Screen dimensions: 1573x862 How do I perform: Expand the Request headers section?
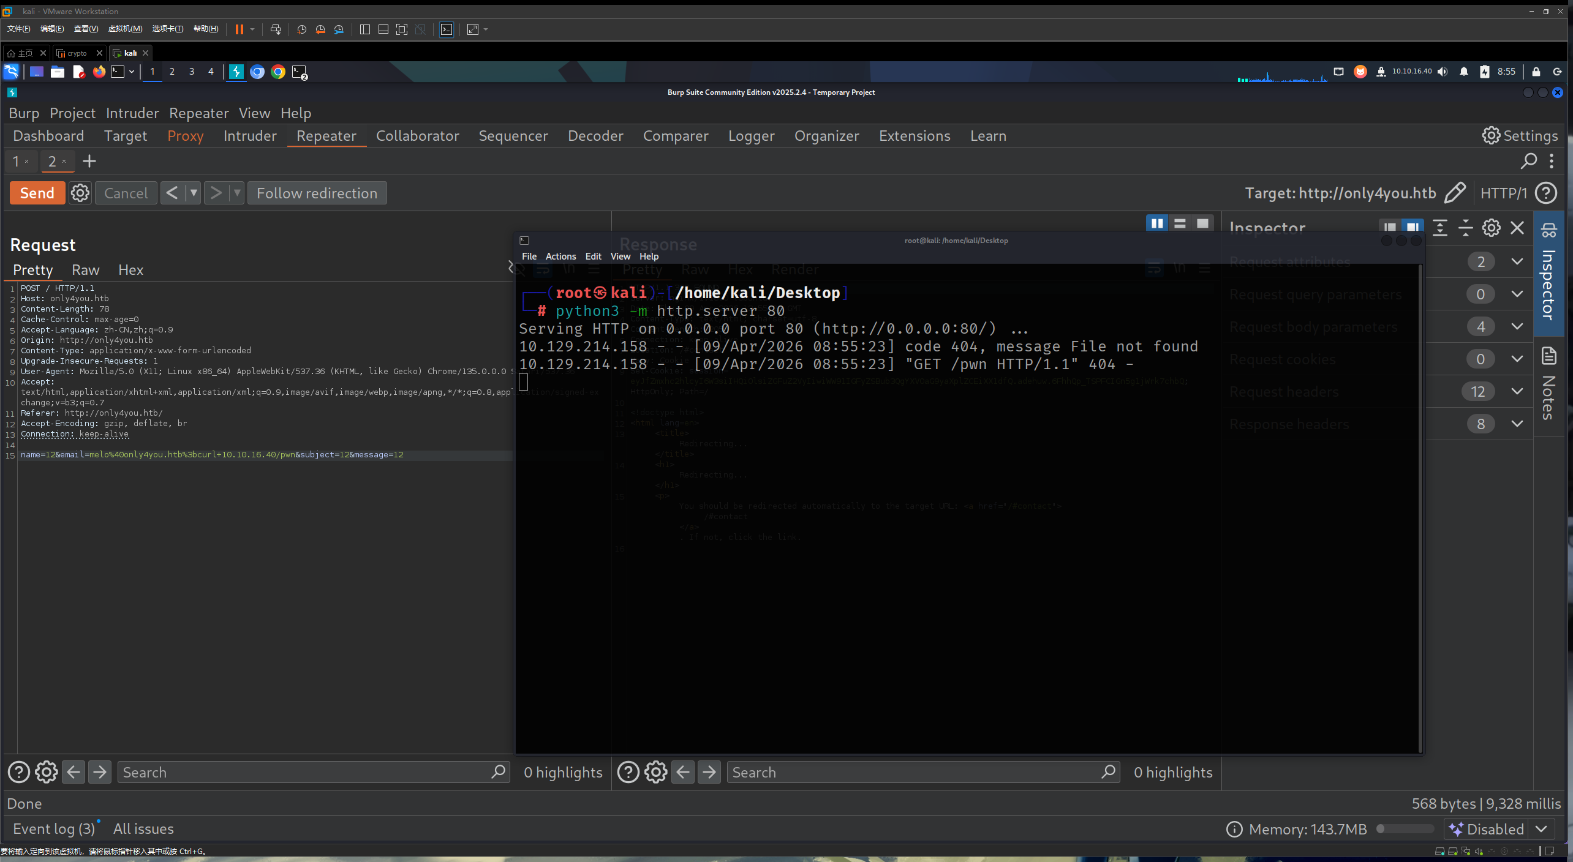(1517, 391)
